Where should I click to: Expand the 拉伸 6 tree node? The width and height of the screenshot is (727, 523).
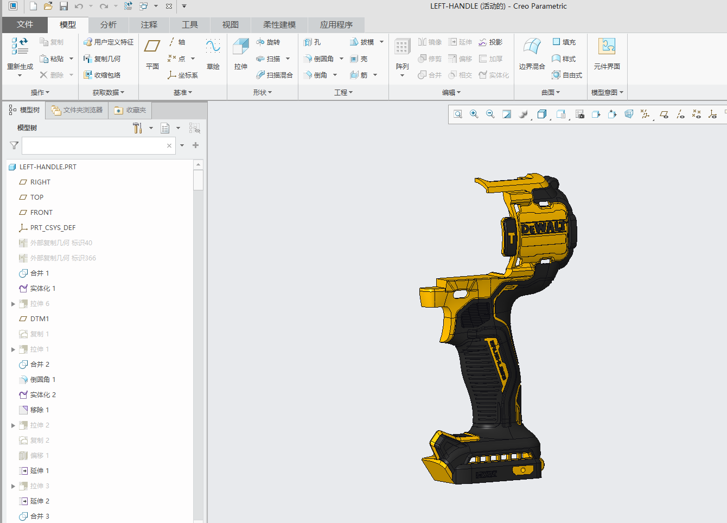14,303
